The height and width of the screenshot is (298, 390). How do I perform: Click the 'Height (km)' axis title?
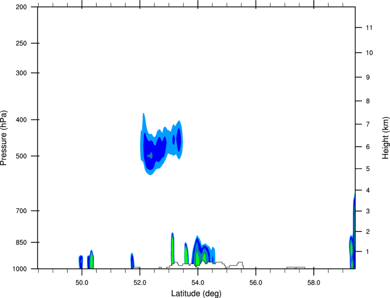coord(385,138)
